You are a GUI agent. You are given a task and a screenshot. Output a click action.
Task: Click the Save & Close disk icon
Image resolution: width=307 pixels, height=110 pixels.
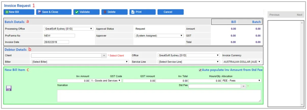click(40, 12)
